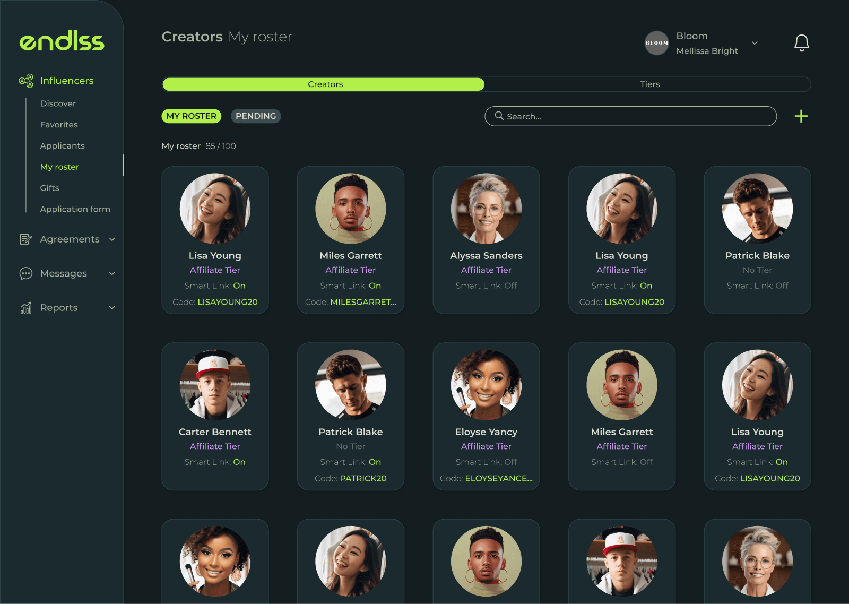Click the Mellissa Bright user name
This screenshot has width=849, height=604.
pos(707,51)
